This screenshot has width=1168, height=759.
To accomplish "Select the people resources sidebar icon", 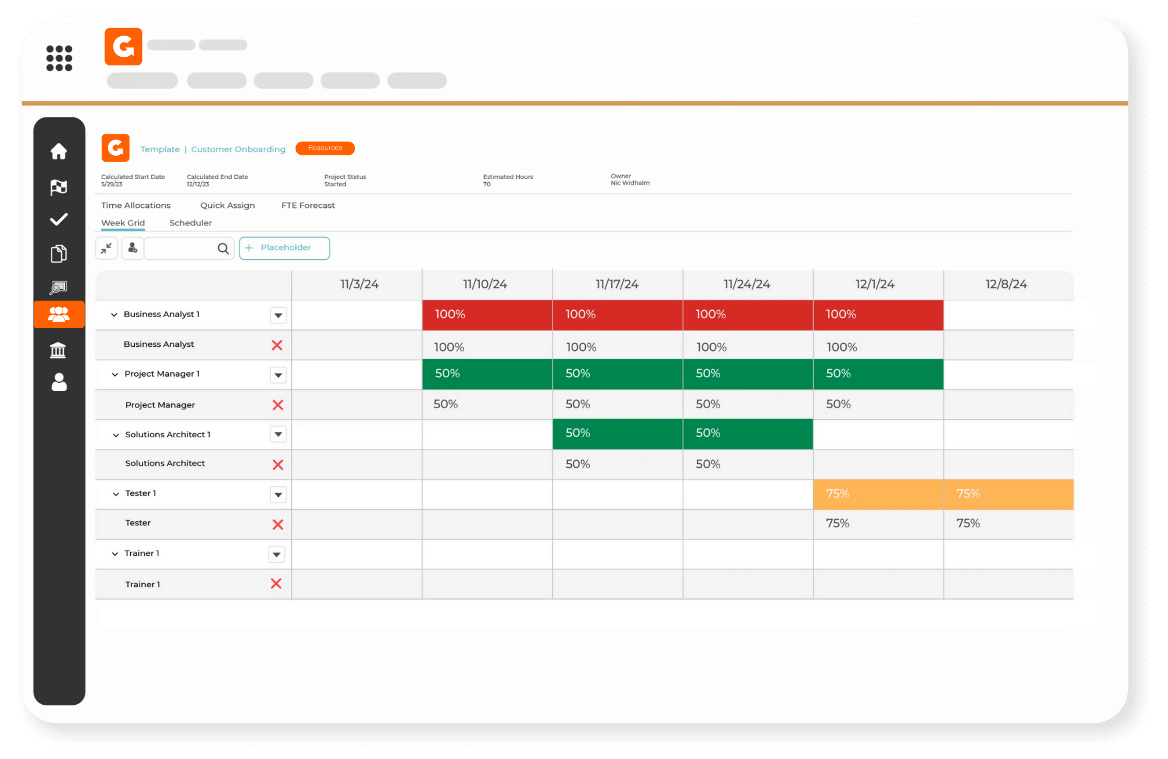I will click(x=59, y=315).
